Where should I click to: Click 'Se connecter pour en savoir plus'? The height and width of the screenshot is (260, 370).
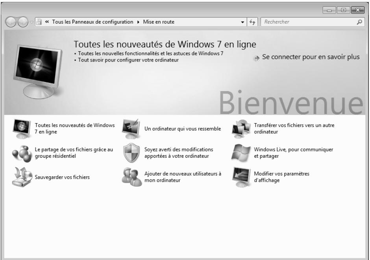(311, 57)
